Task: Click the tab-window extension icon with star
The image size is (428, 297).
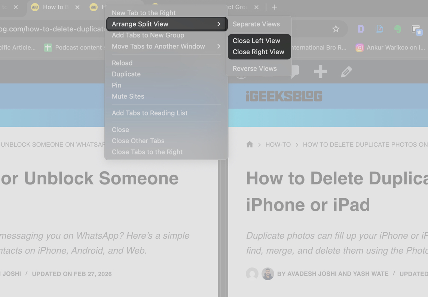Action: [x=417, y=30]
